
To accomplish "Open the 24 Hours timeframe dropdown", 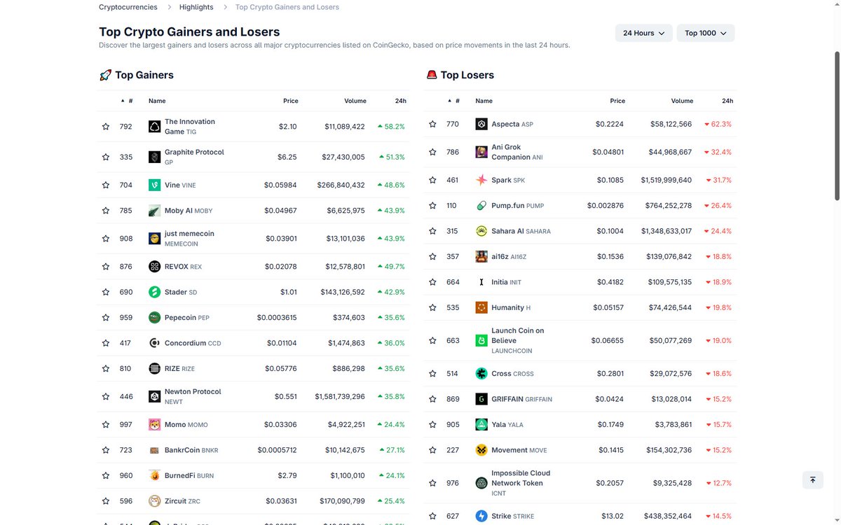I will coord(643,33).
